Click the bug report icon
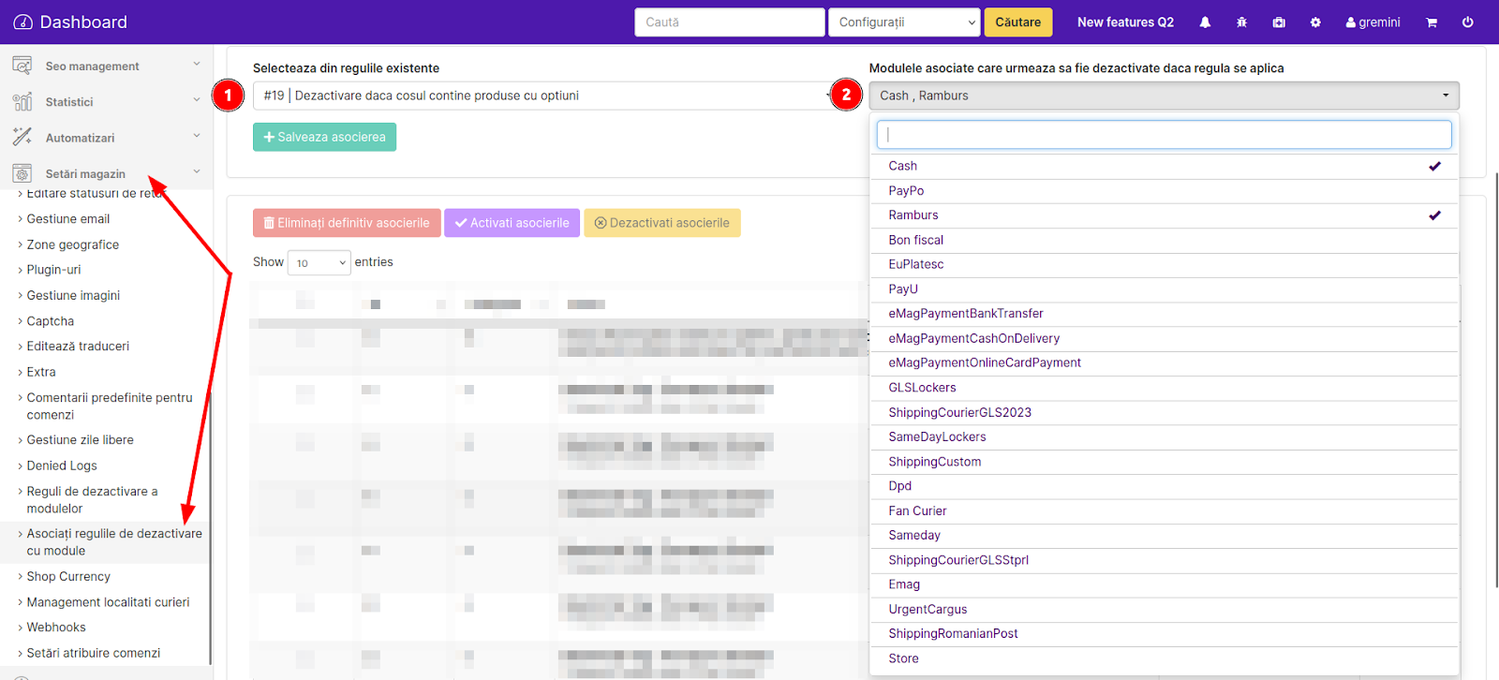The image size is (1499, 680). coord(1241,22)
